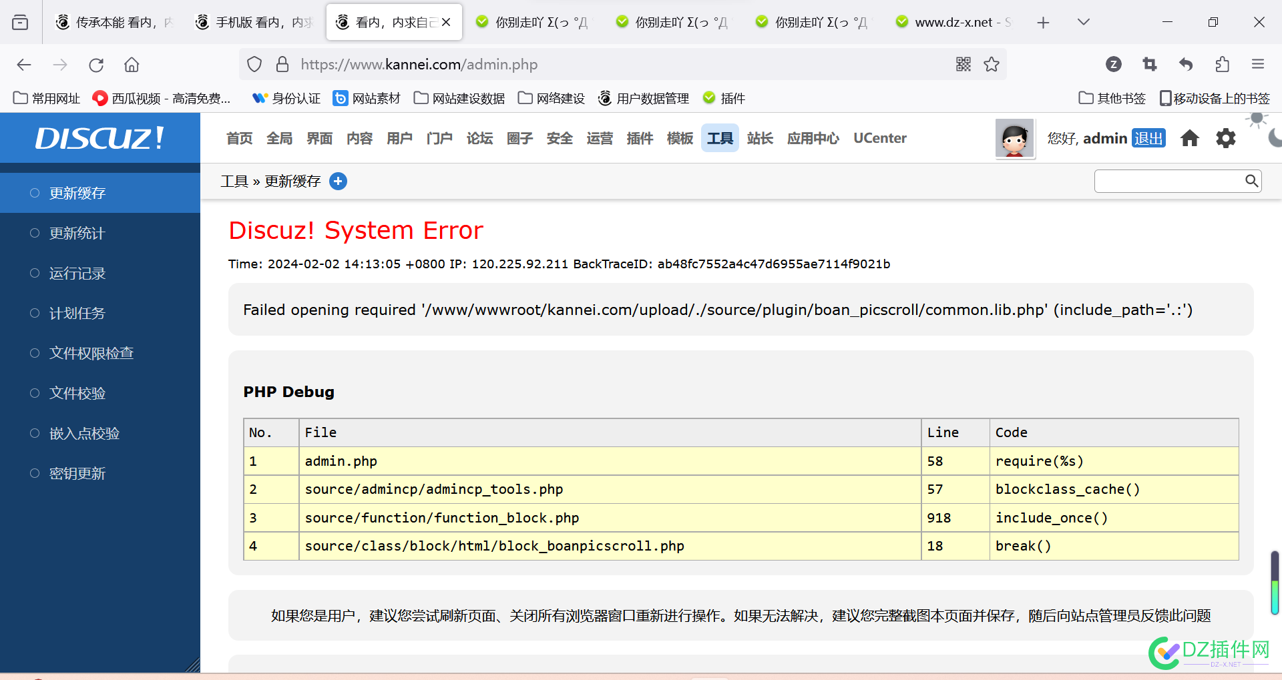Click the admin home house icon
The height and width of the screenshot is (680, 1282).
click(1190, 138)
